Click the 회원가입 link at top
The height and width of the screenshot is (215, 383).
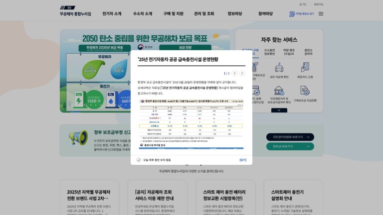319,4
